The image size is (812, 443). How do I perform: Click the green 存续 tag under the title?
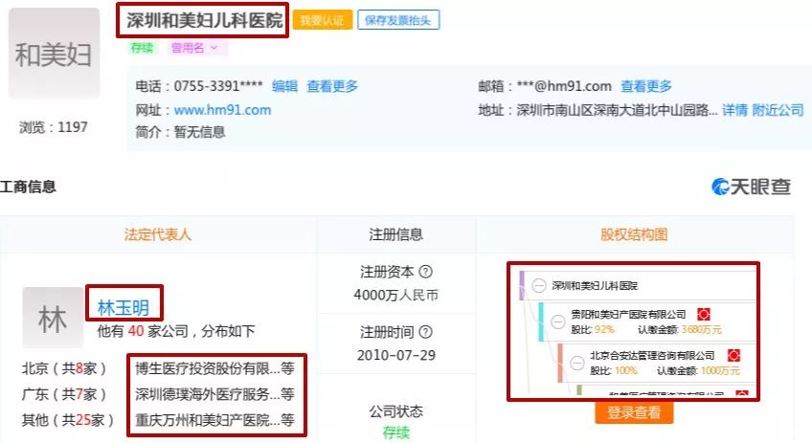[142, 48]
